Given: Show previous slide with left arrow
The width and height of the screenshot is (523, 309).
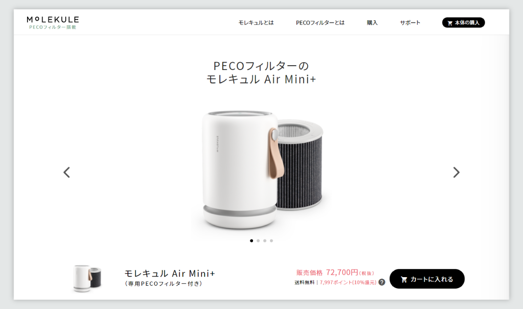Looking at the screenshot, I should (67, 172).
